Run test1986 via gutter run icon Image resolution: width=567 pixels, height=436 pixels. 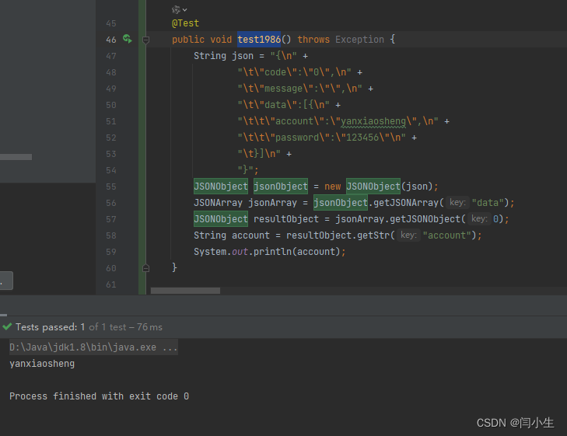pos(127,39)
